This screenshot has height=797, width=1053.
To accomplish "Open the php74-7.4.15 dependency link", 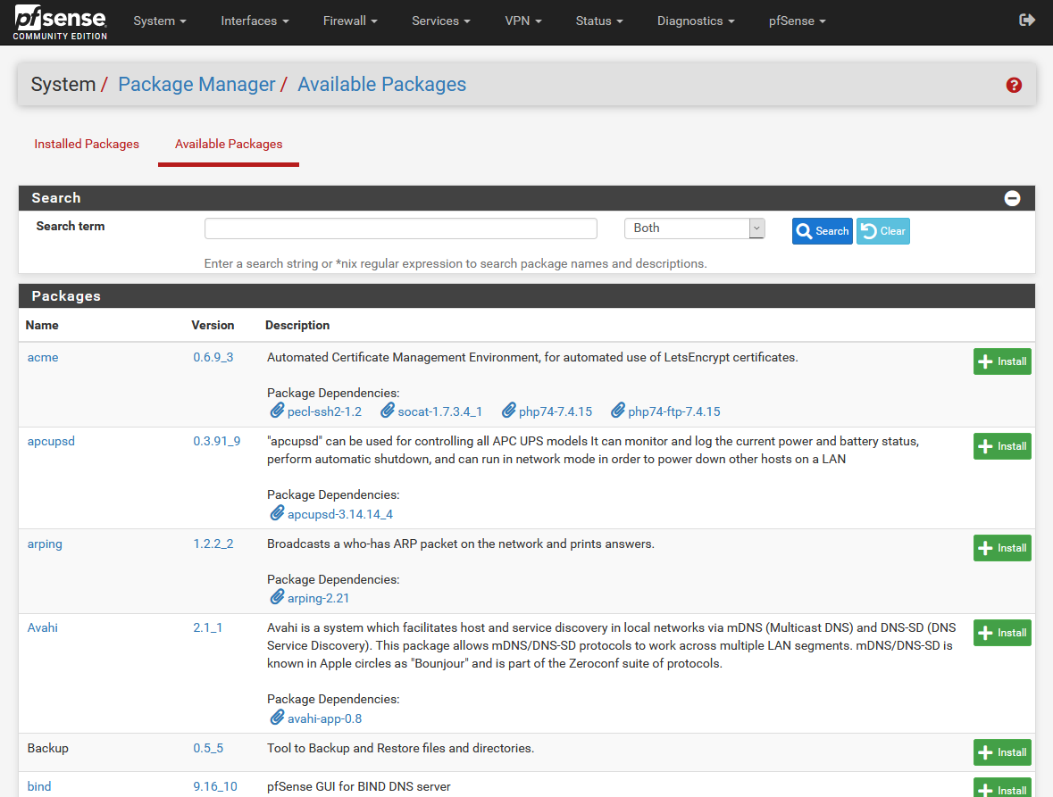I will tap(556, 412).
